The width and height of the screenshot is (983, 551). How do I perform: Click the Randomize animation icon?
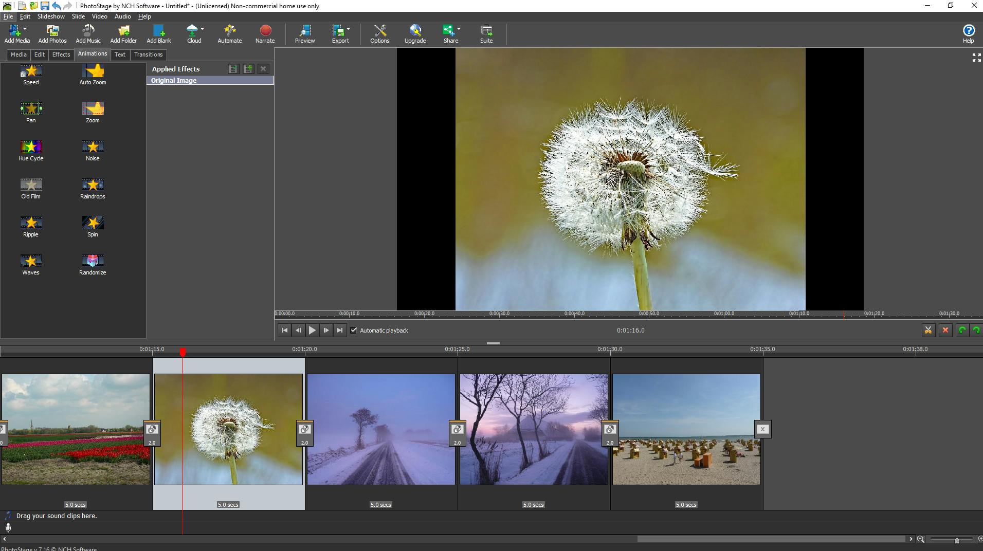(93, 261)
